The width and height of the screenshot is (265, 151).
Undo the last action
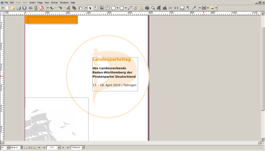(52, 8)
